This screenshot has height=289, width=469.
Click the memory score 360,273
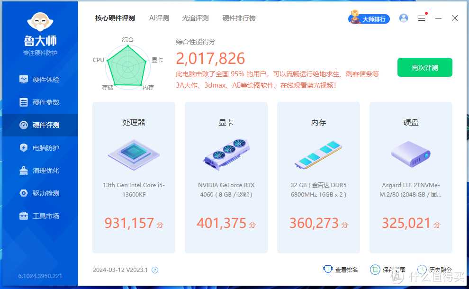point(314,223)
